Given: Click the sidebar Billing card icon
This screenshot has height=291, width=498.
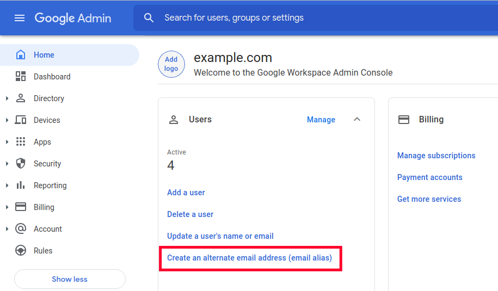Looking at the screenshot, I should pyautogui.click(x=21, y=207).
